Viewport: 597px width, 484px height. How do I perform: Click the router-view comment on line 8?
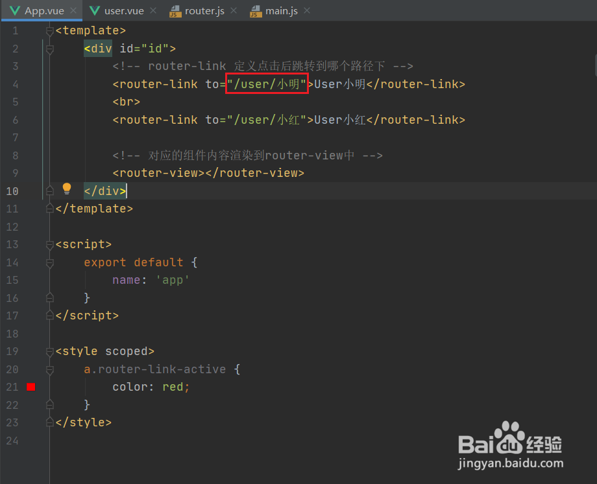click(247, 155)
